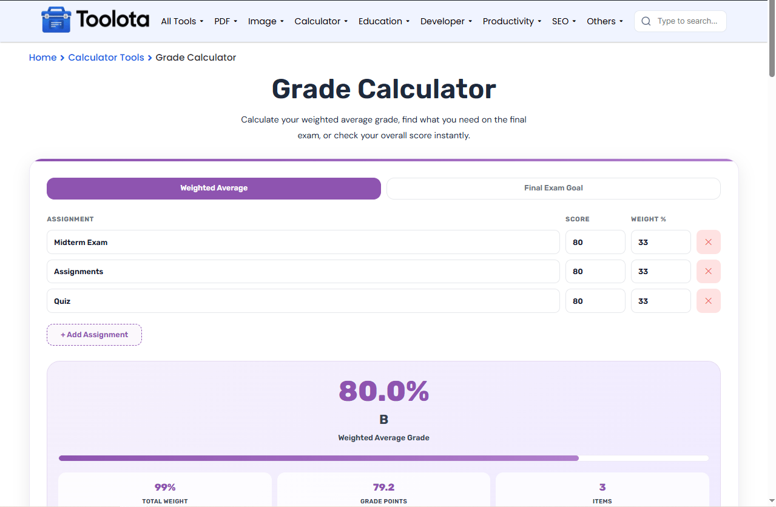Click the search box in the header
This screenshot has width=776, height=507.
680,21
